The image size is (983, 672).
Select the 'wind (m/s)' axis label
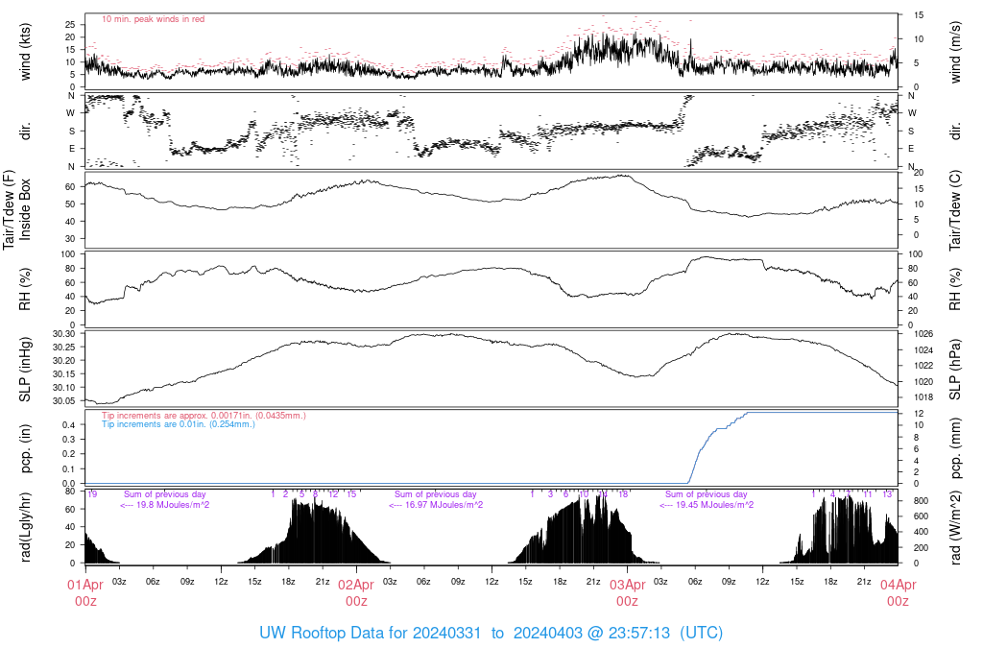click(x=955, y=52)
